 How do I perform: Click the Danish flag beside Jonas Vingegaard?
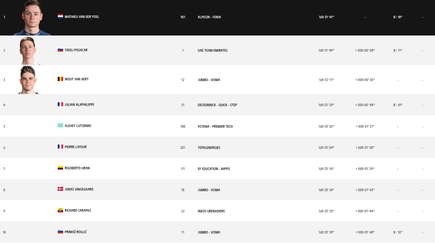(x=60, y=189)
